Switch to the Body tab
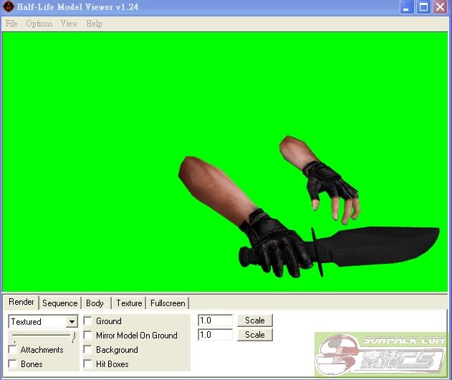The width and height of the screenshot is (452, 380). point(95,303)
